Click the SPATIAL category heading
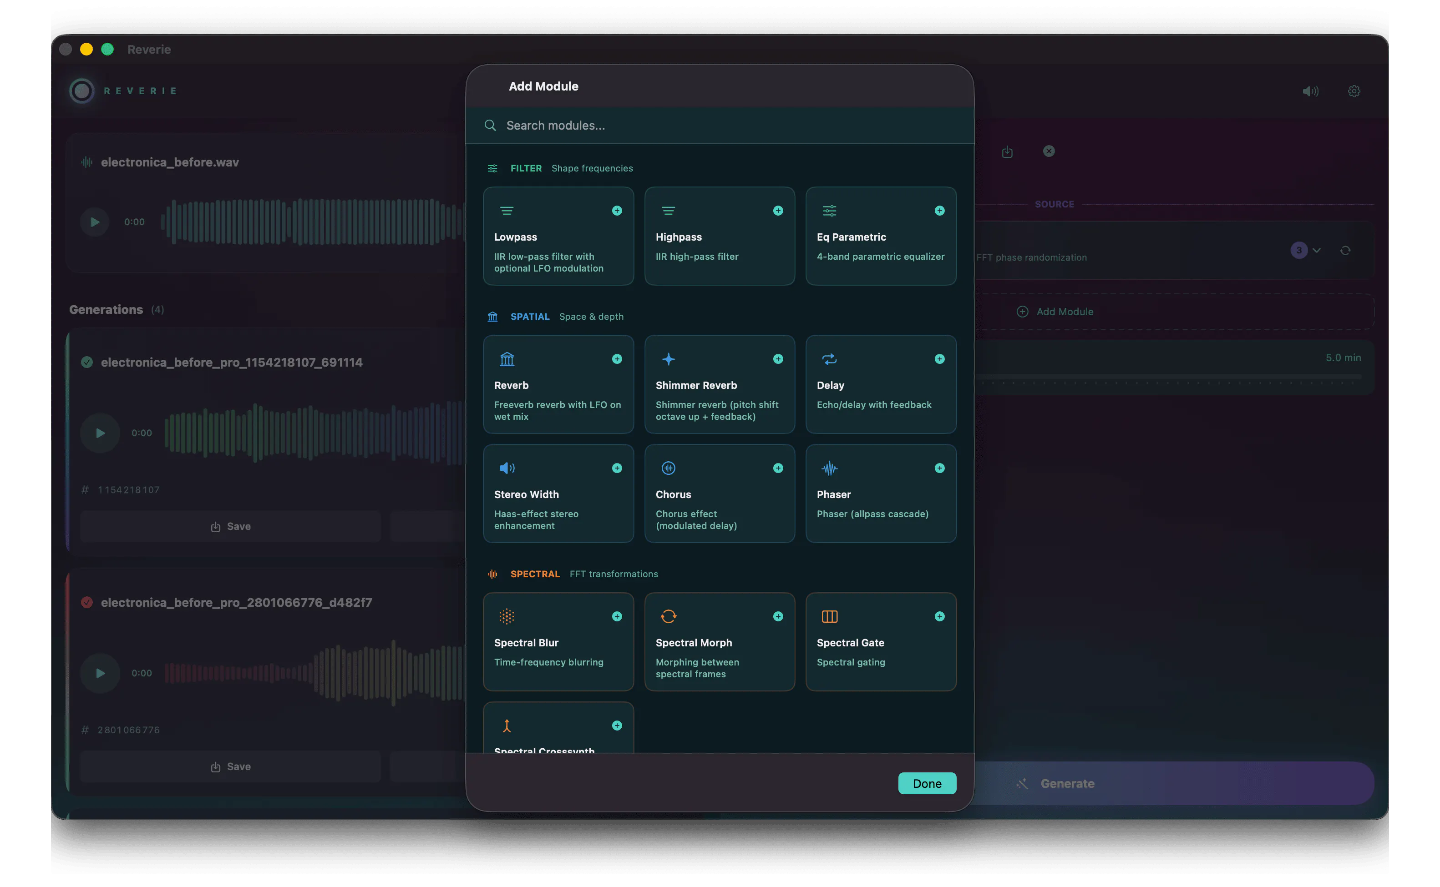The width and height of the screenshot is (1440, 887). point(530,317)
